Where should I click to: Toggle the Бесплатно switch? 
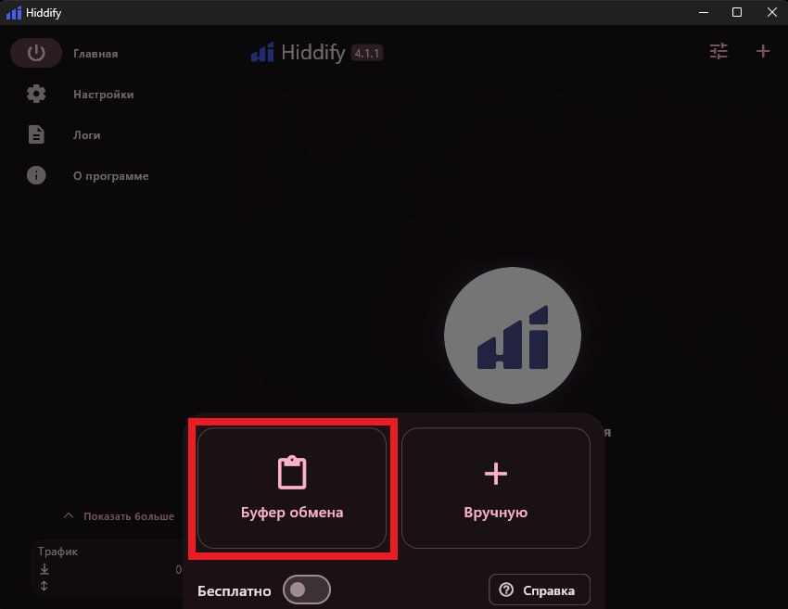tap(306, 590)
